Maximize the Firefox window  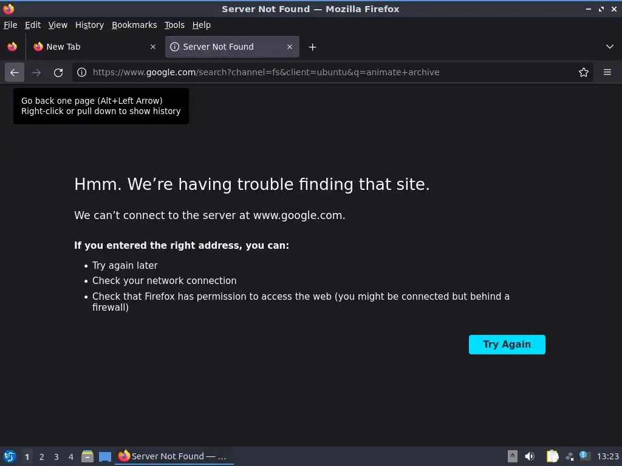601,8
